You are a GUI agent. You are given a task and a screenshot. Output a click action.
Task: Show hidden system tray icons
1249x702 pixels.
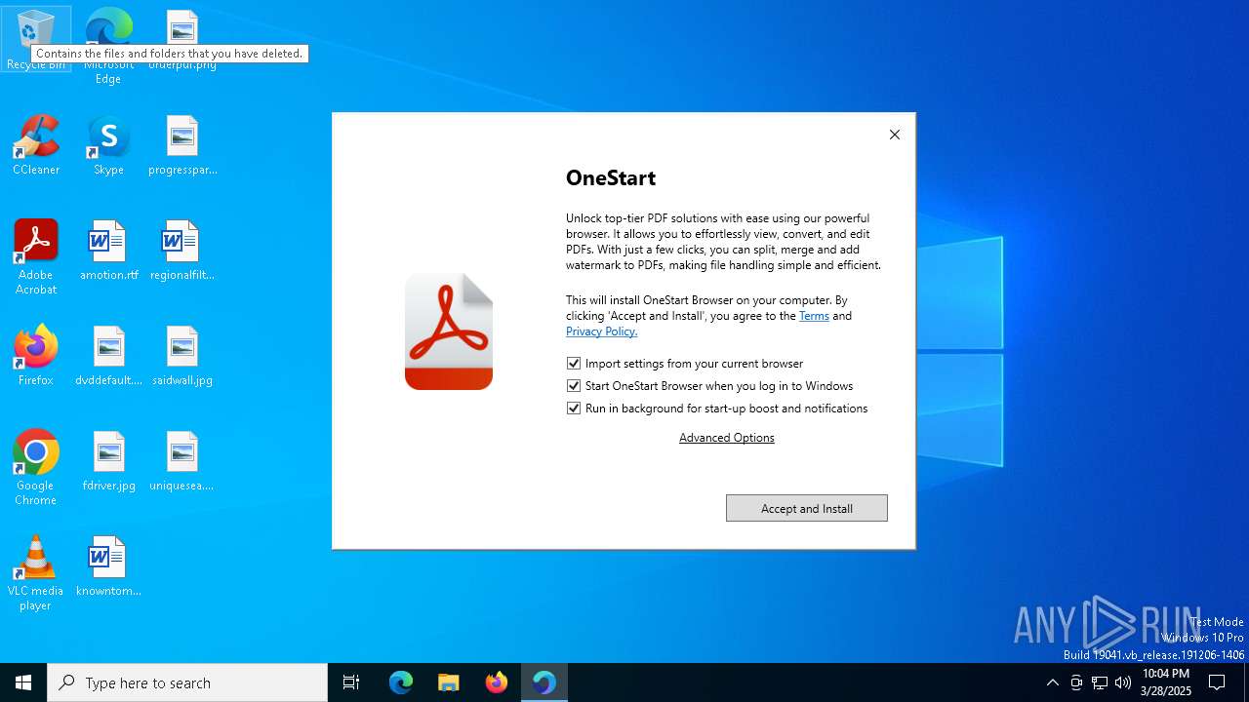(x=1053, y=682)
